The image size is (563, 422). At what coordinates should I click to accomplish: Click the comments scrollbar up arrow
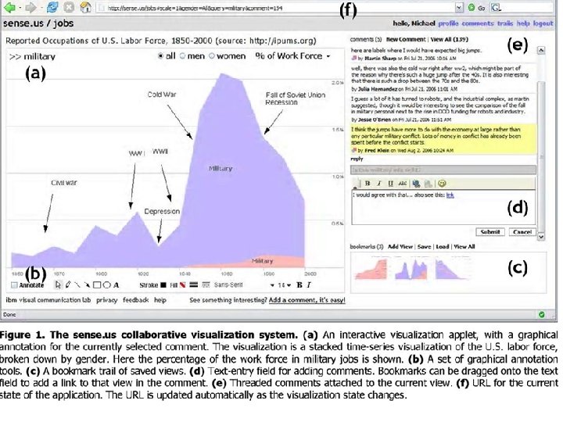[x=541, y=50]
